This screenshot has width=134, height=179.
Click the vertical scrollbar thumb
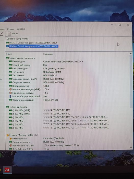tap(131, 81)
